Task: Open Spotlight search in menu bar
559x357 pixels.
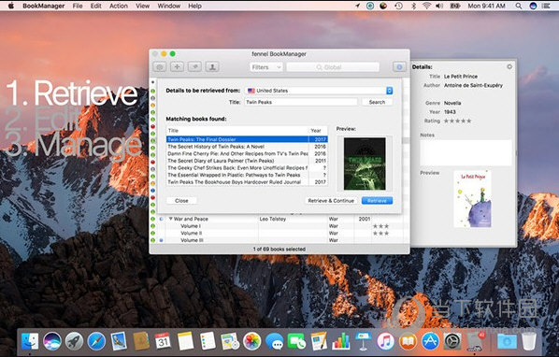Action: (x=519, y=6)
